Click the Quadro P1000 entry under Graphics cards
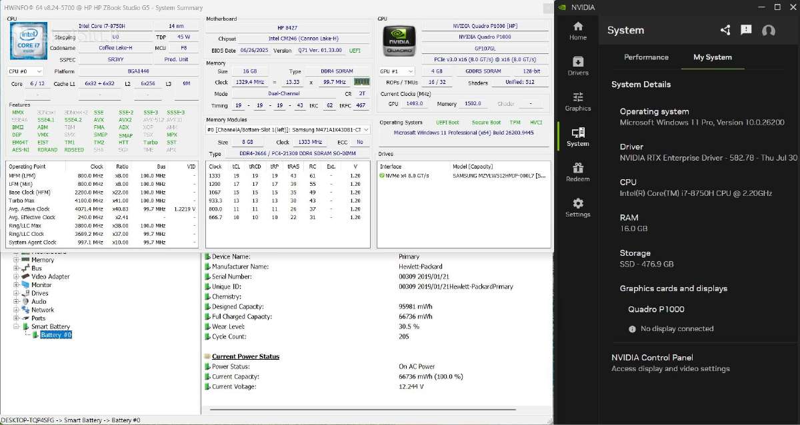The height and width of the screenshot is (425, 800). (x=656, y=309)
